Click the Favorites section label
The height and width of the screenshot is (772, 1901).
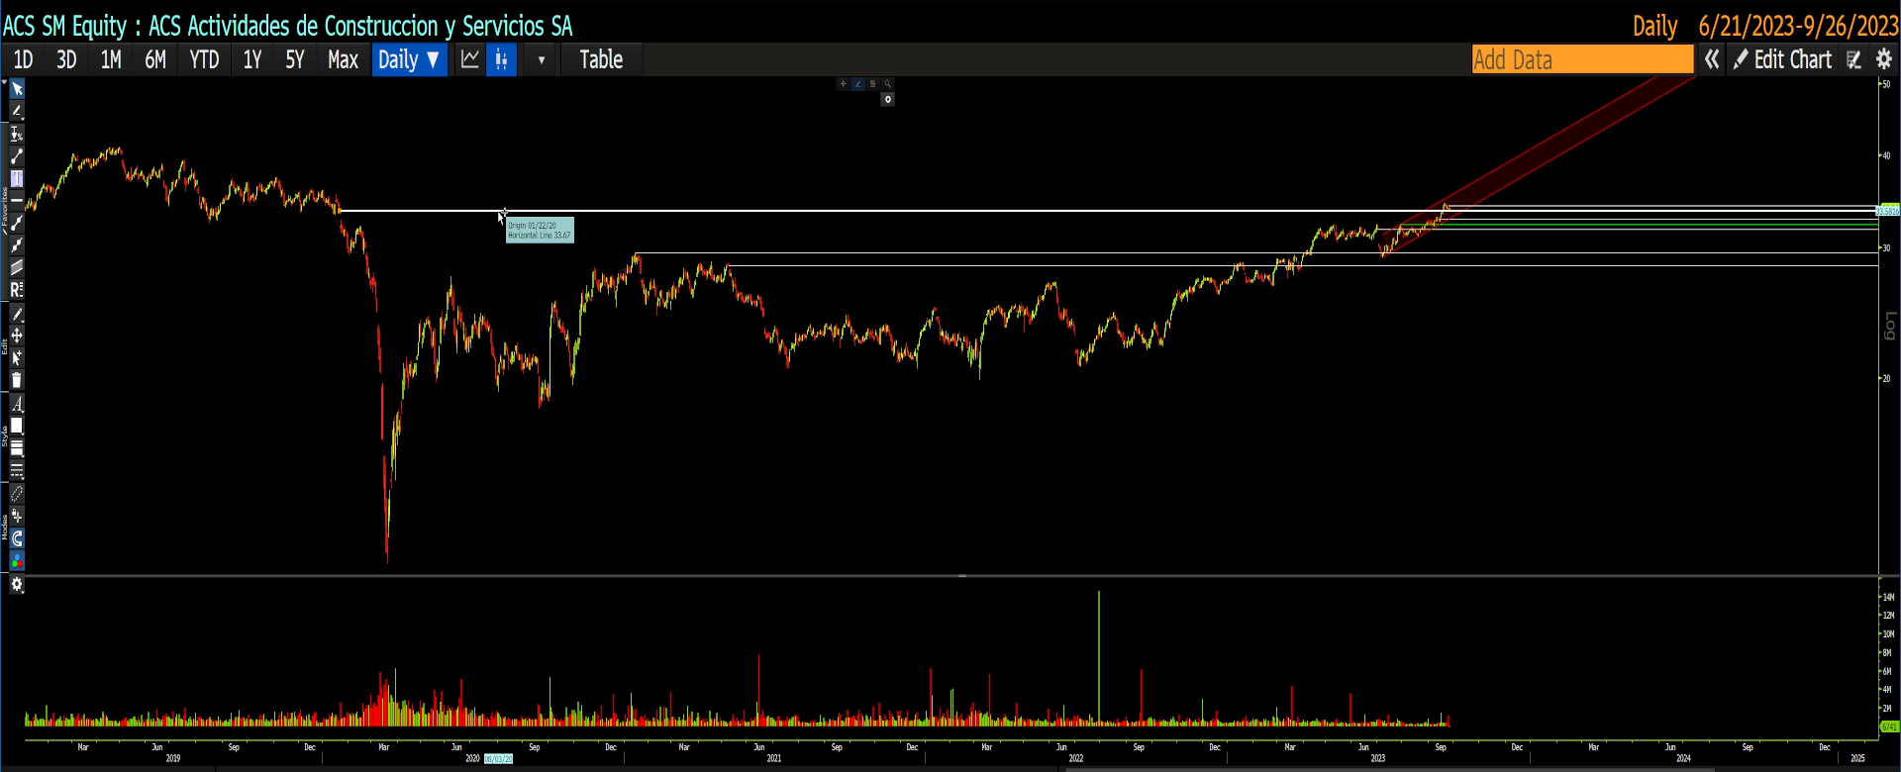coord(4,209)
